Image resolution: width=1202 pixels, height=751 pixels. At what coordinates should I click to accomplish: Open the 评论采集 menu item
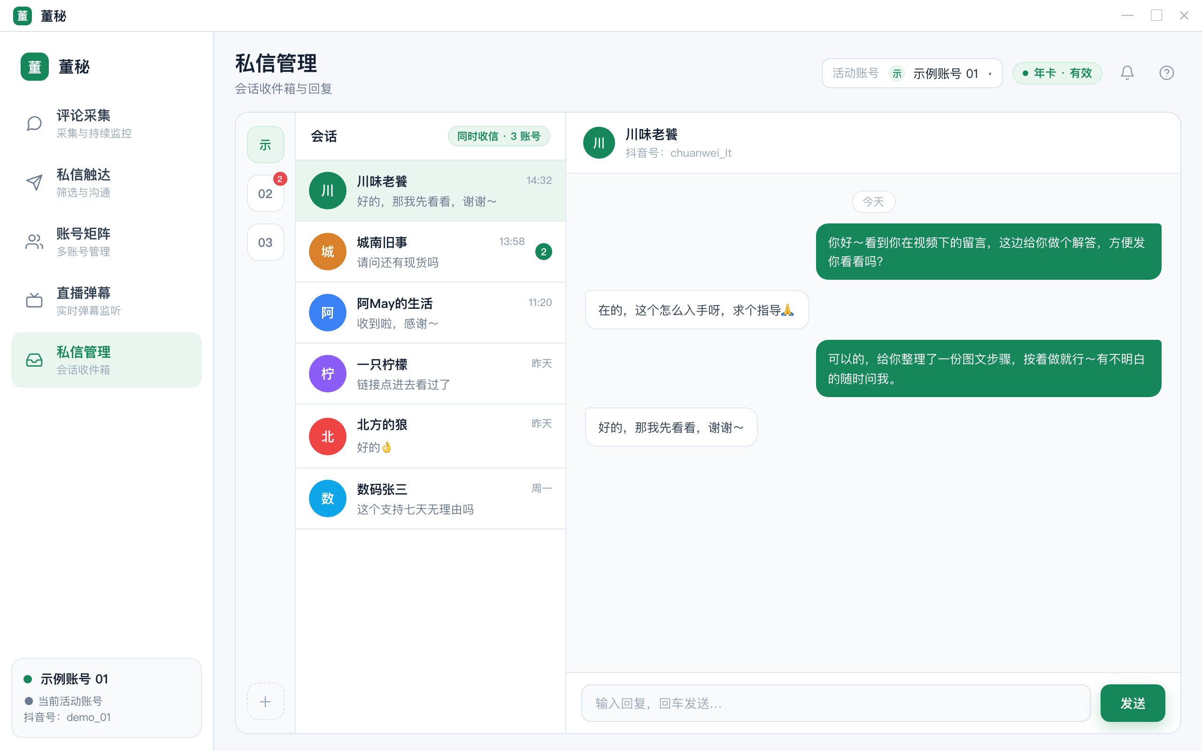(x=106, y=123)
